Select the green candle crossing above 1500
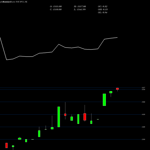 [104, 100]
